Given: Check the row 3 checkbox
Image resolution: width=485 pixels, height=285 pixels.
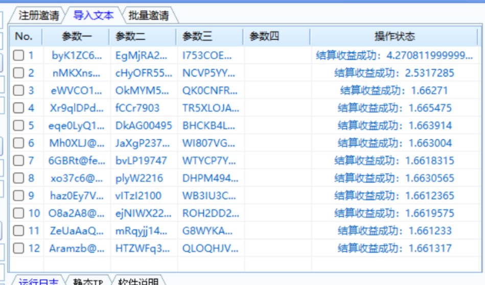Looking at the screenshot, I should point(18,91).
